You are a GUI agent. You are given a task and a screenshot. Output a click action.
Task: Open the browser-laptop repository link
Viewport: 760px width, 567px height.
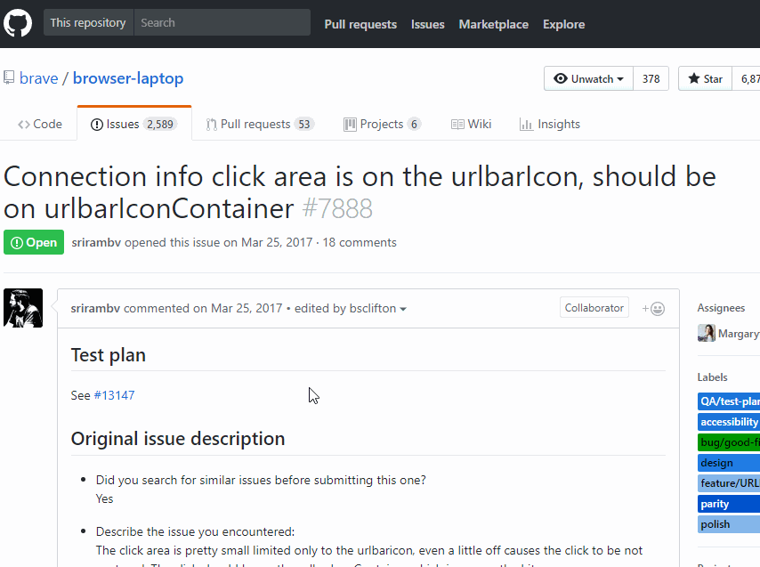tap(128, 78)
